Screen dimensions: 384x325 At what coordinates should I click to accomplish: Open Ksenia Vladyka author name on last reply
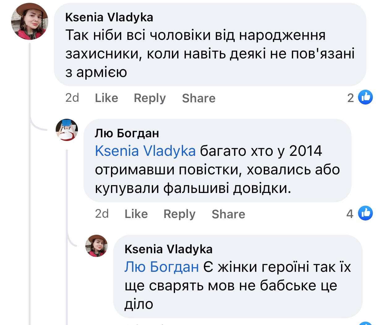(x=169, y=249)
